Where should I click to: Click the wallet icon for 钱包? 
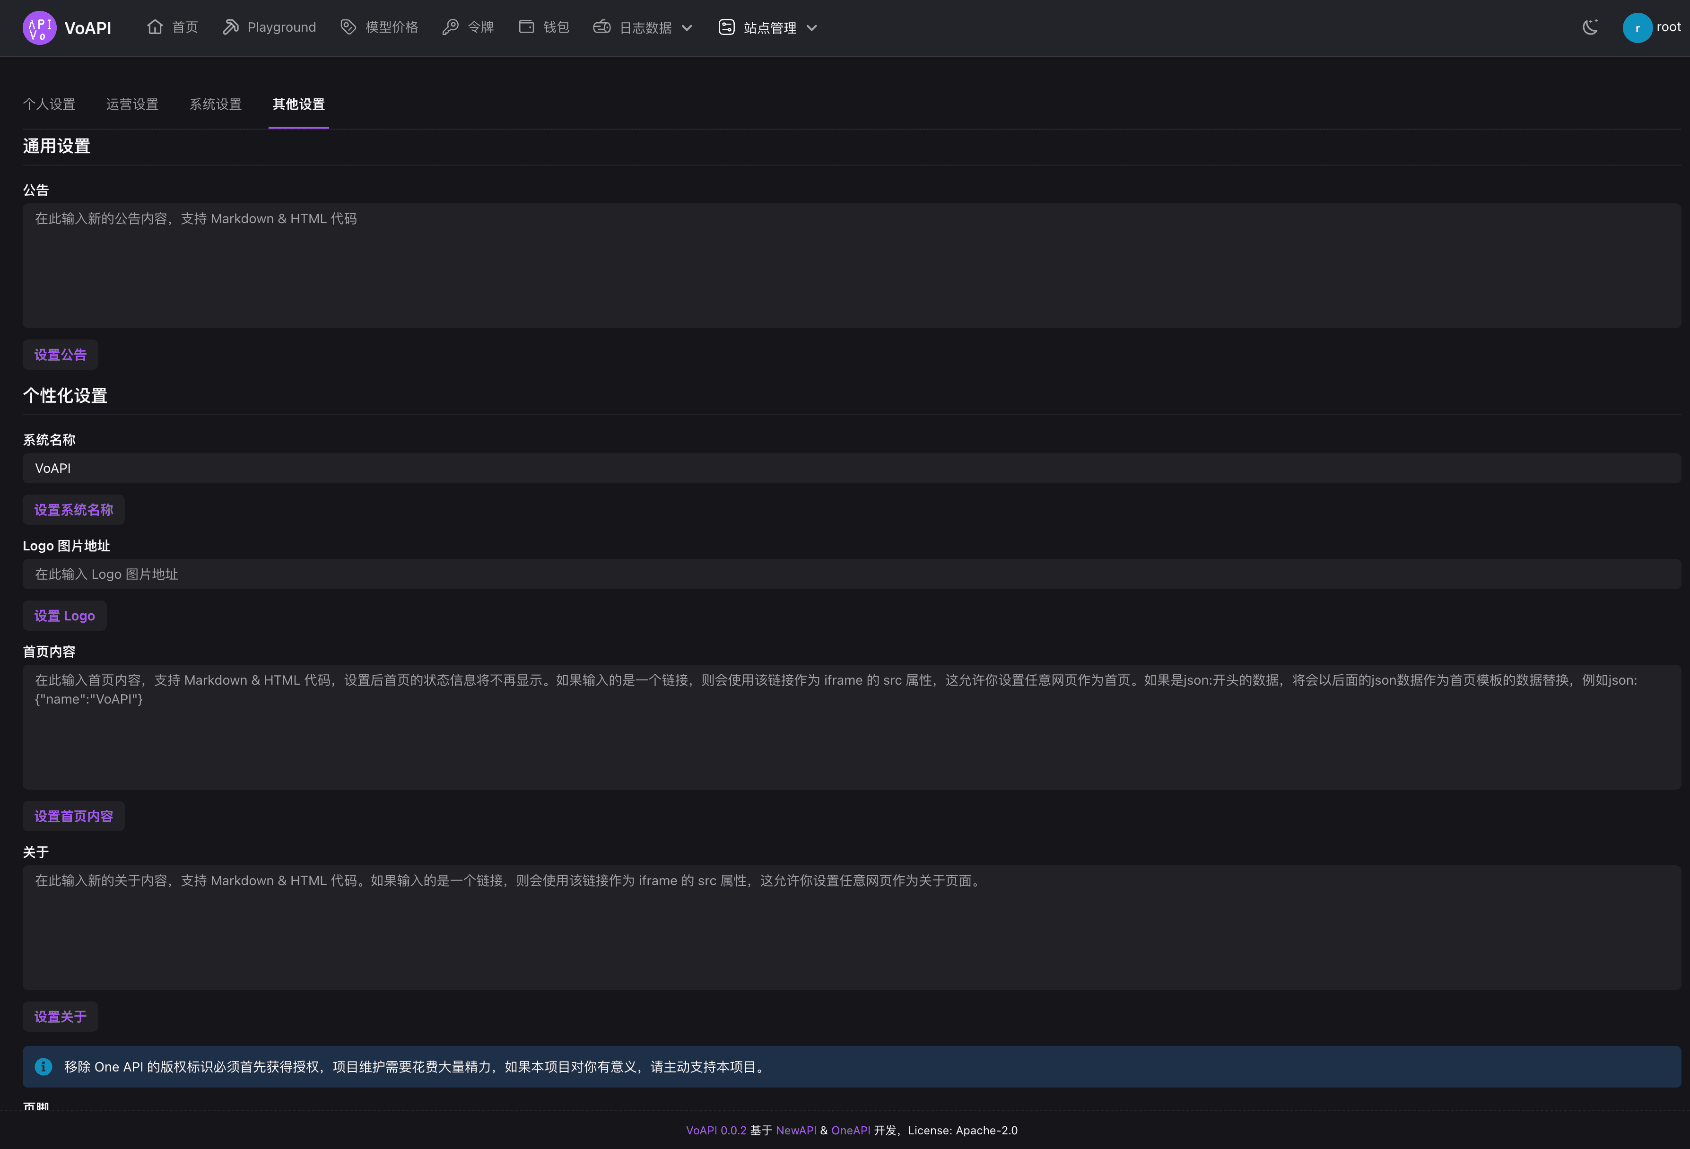click(526, 27)
